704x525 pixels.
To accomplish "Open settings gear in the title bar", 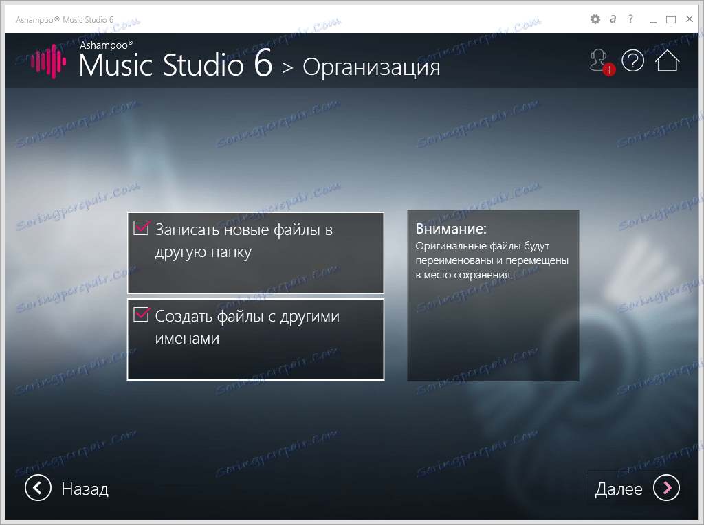I will 595,19.
